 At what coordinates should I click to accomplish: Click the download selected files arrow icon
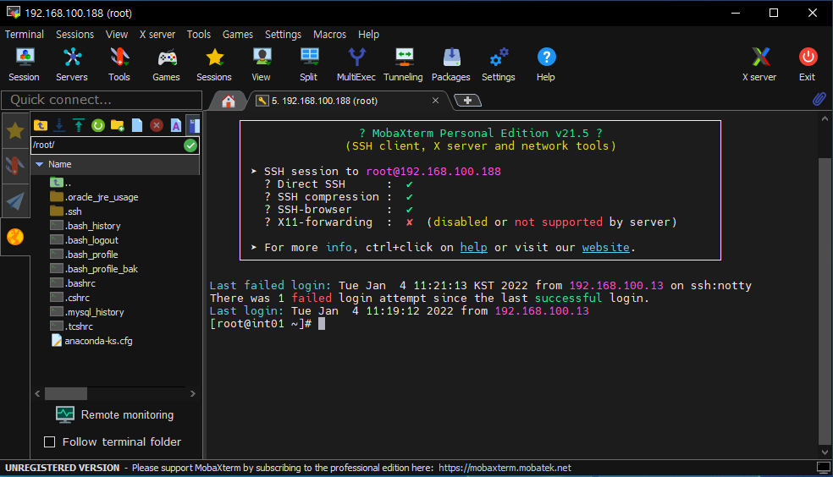(59, 125)
